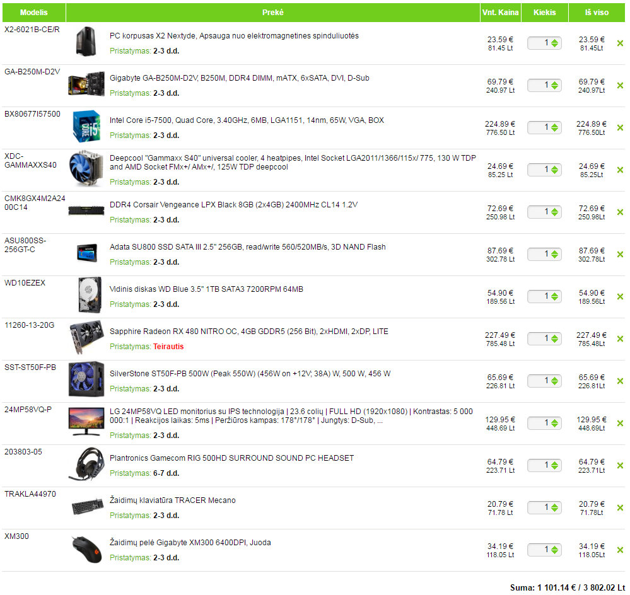Open Vidinis diskas WD Blue title

[206, 289]
